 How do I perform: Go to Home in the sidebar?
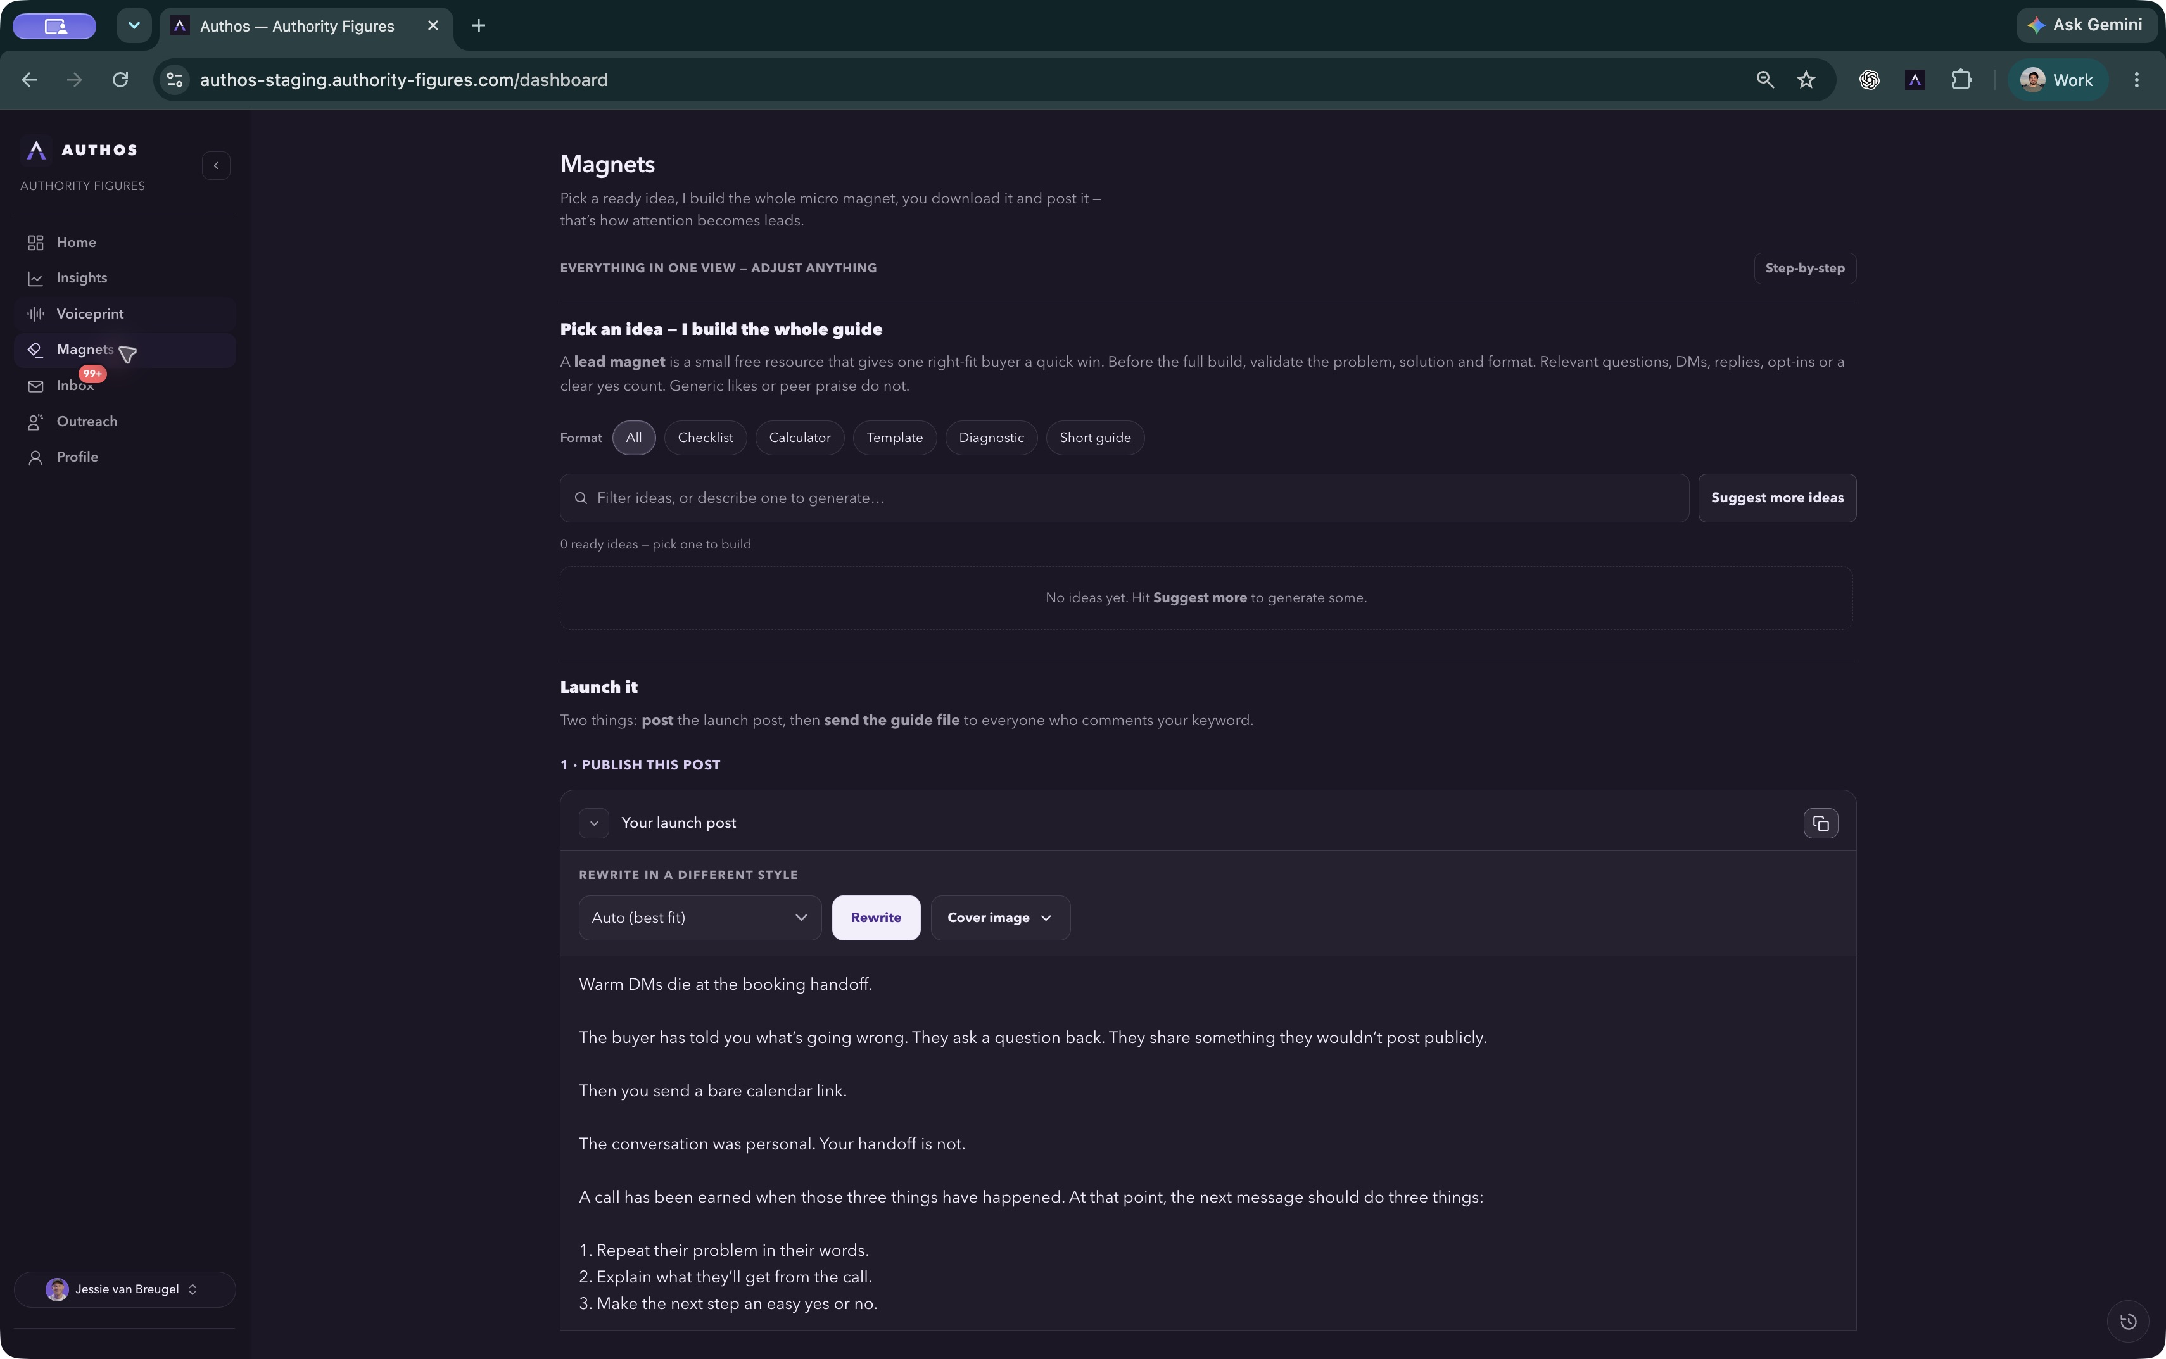(x=125, y=243)
